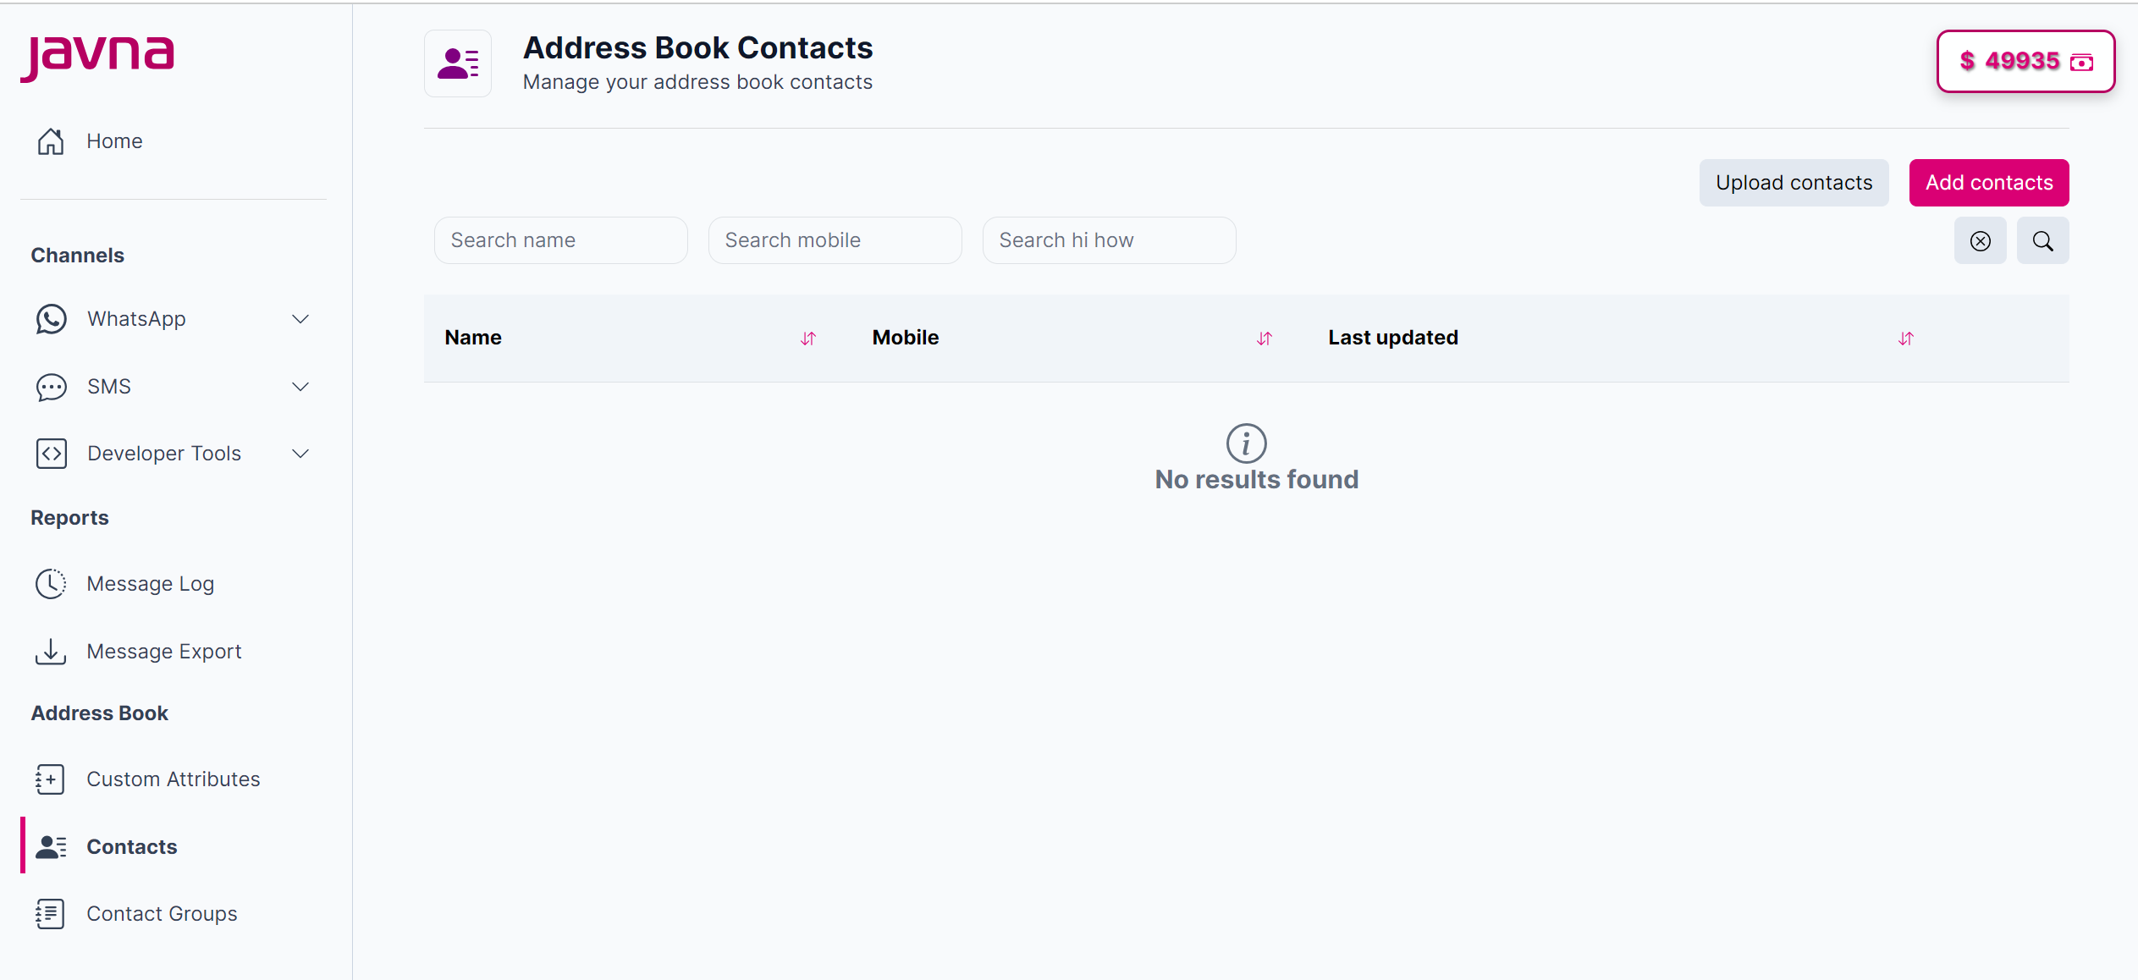2138x980 pixels.
Task: Click the Add contacts button
Action: (x=1988, y=182)
